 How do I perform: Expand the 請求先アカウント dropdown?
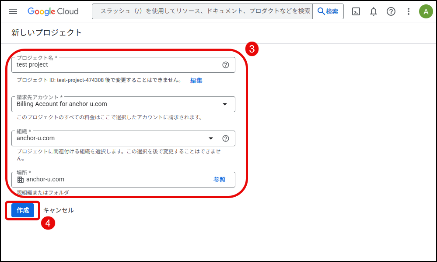point(225,104)
